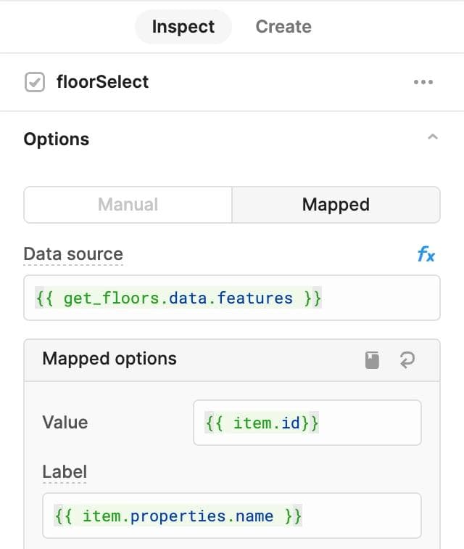Click the Options section heading

pos(57,139)
